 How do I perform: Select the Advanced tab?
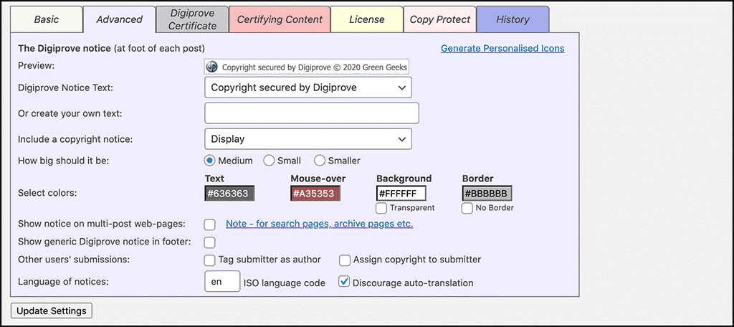pyautogui.click(x=120, y=19)
